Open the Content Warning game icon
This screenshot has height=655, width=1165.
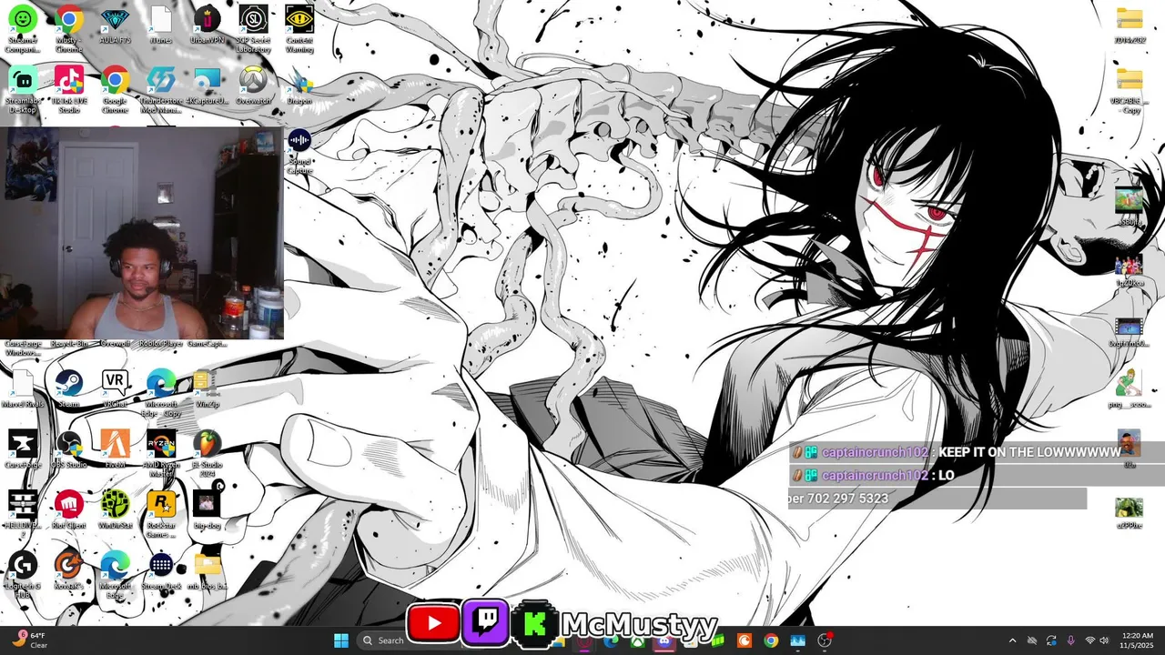click(x=299, y=29)
